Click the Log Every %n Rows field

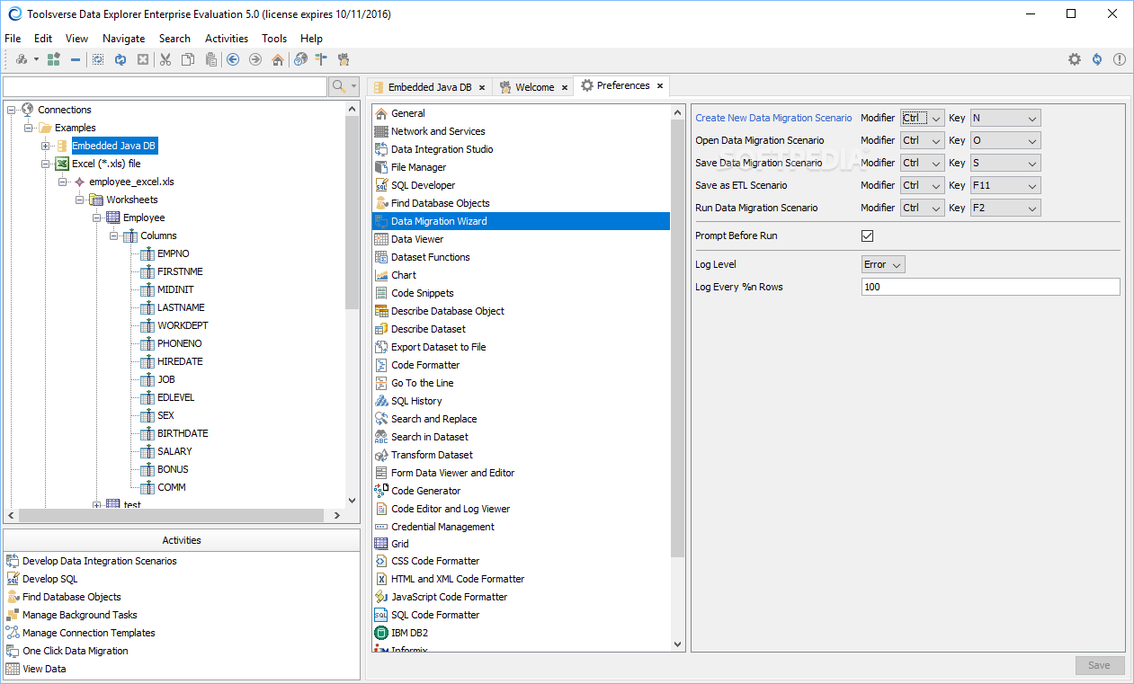[x=990, y=287]
